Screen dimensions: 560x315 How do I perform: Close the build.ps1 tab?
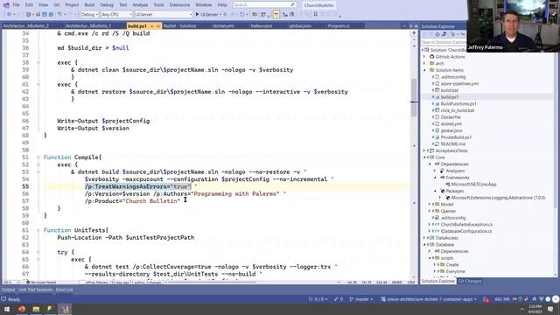click(158, 26)
